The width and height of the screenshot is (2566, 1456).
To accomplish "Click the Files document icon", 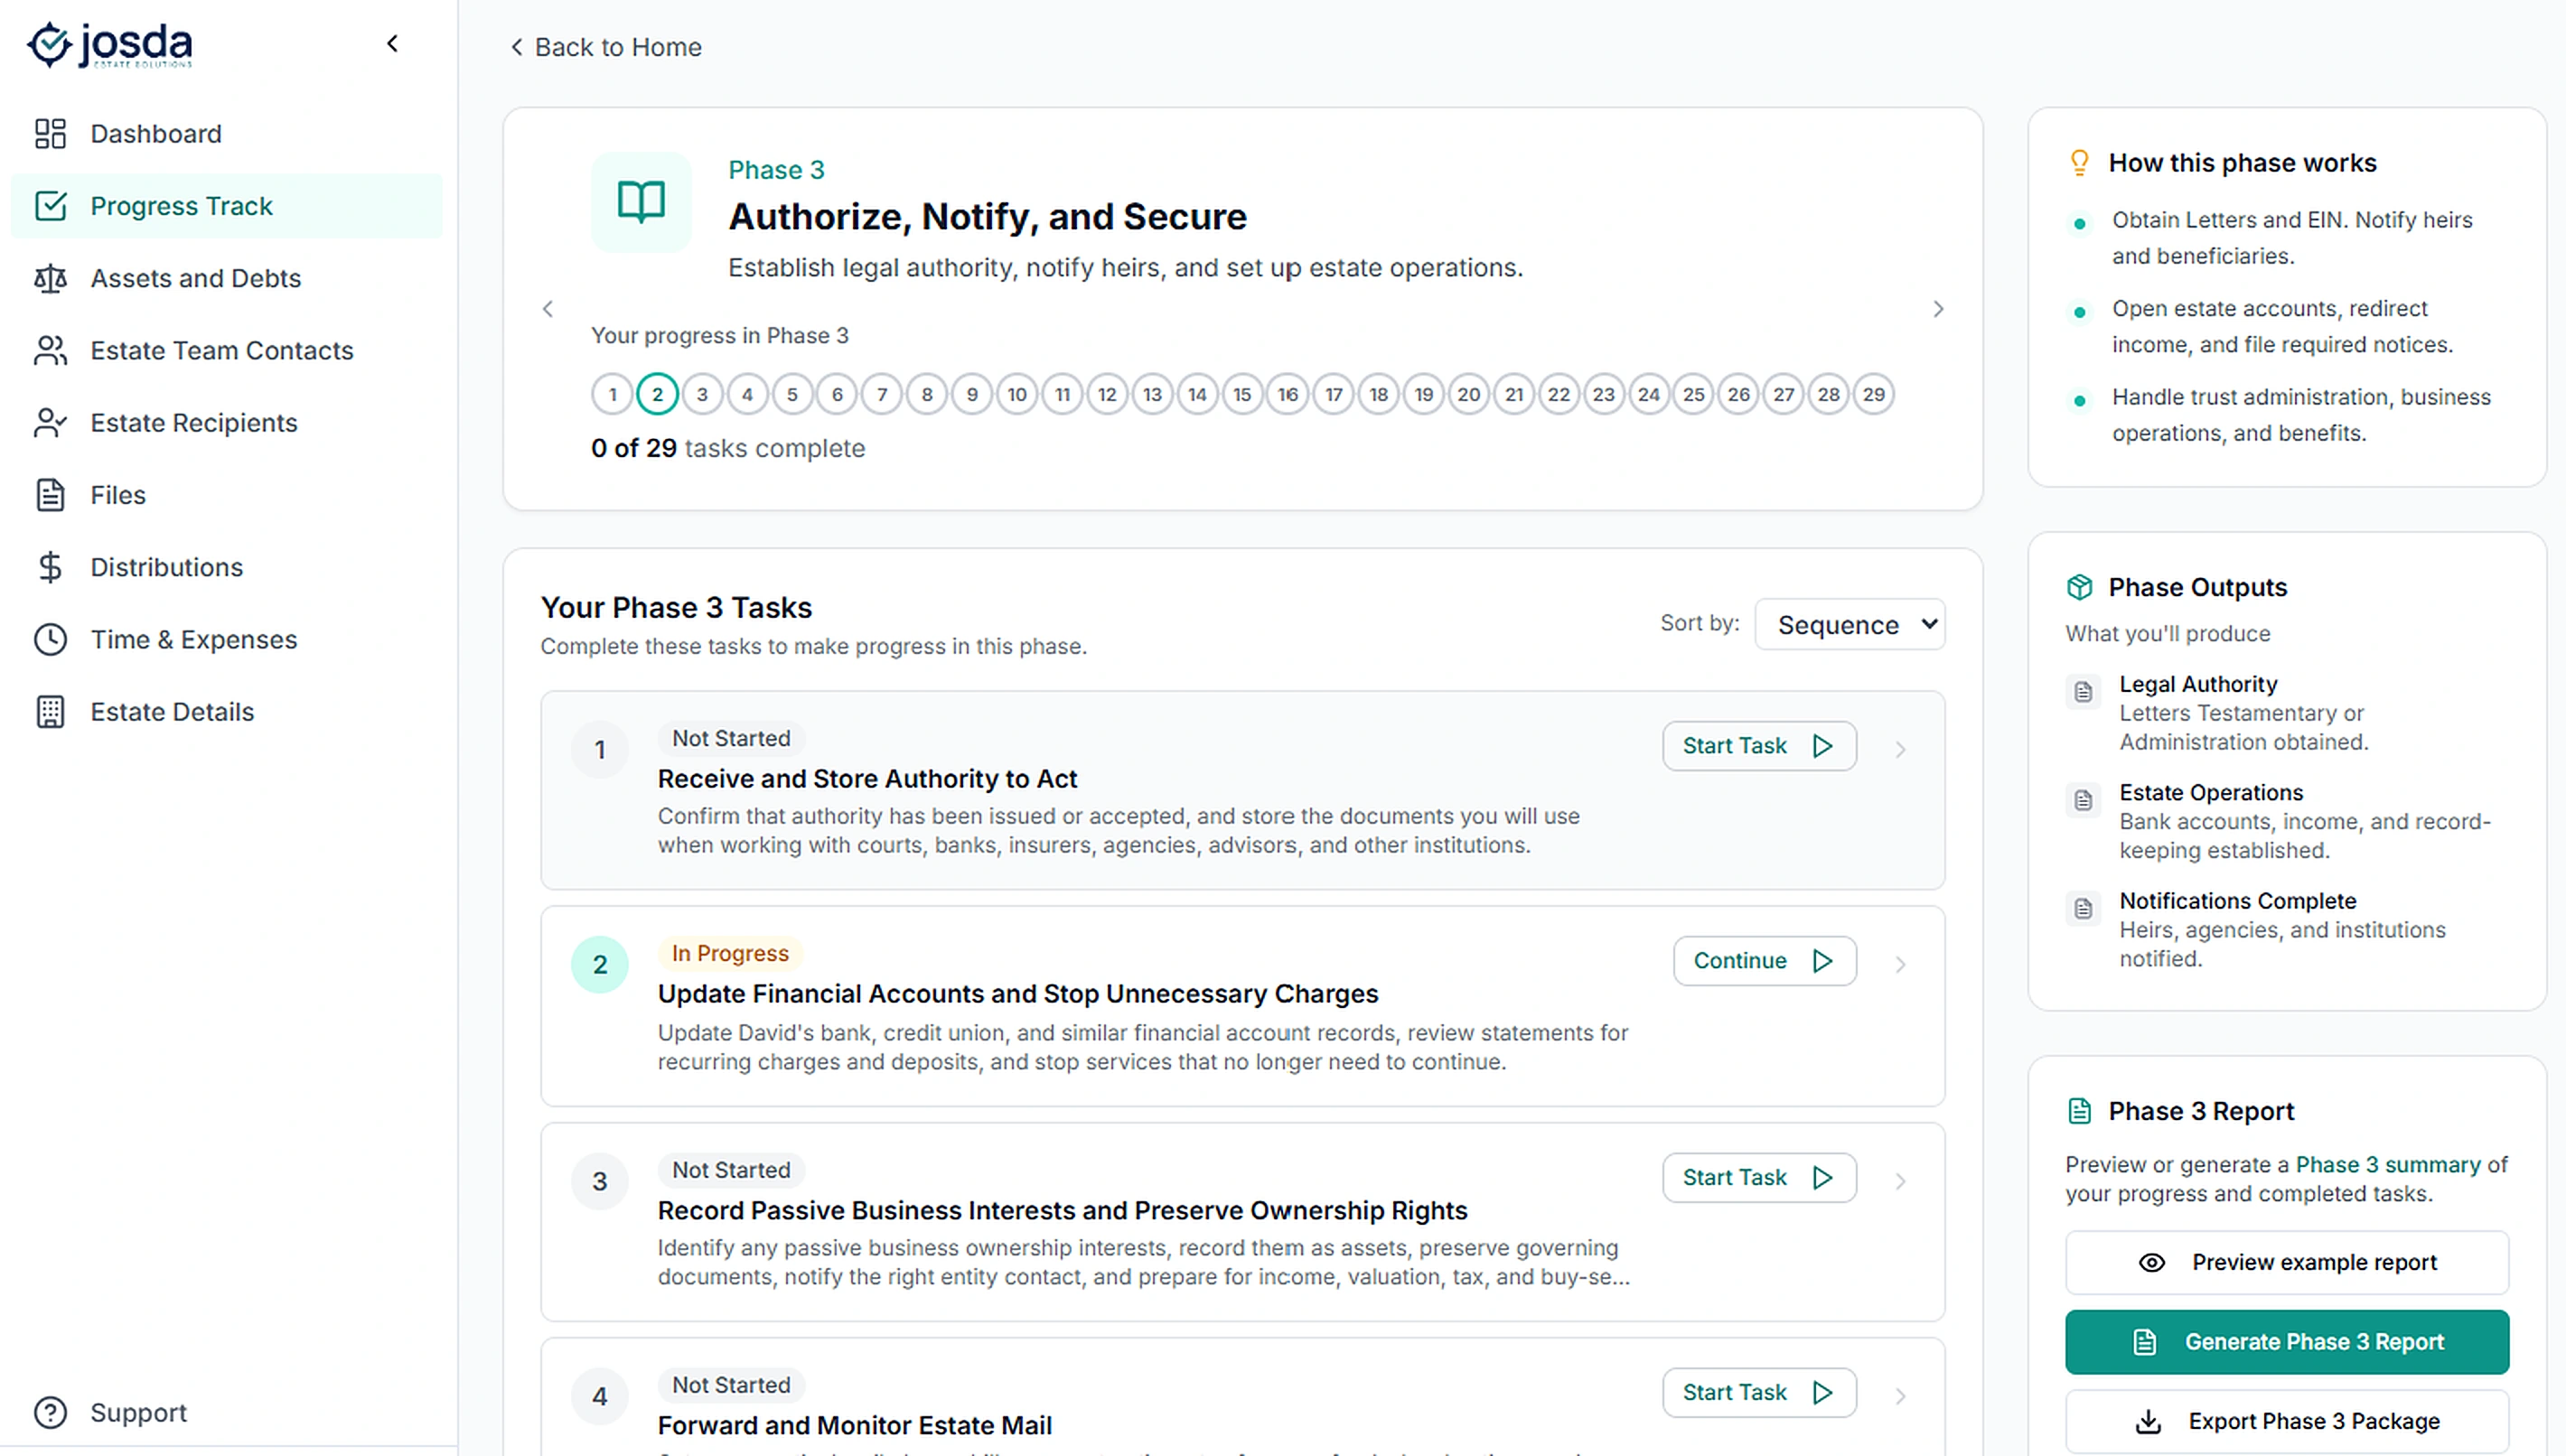I will pyautogui.click(x=50, y=495).
